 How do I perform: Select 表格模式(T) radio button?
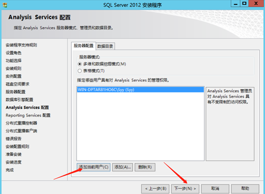[x=91, y=71]
